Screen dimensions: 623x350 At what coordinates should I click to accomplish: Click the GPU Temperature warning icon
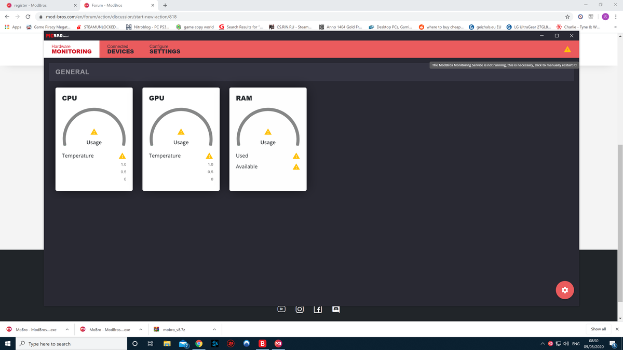pyautogui.click(x=209, y=156)
